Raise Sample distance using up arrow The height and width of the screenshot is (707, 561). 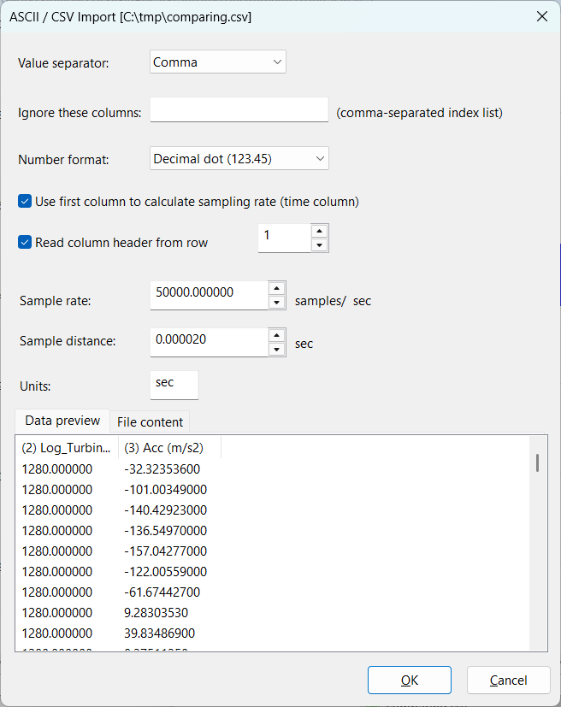tap(276, 335)
